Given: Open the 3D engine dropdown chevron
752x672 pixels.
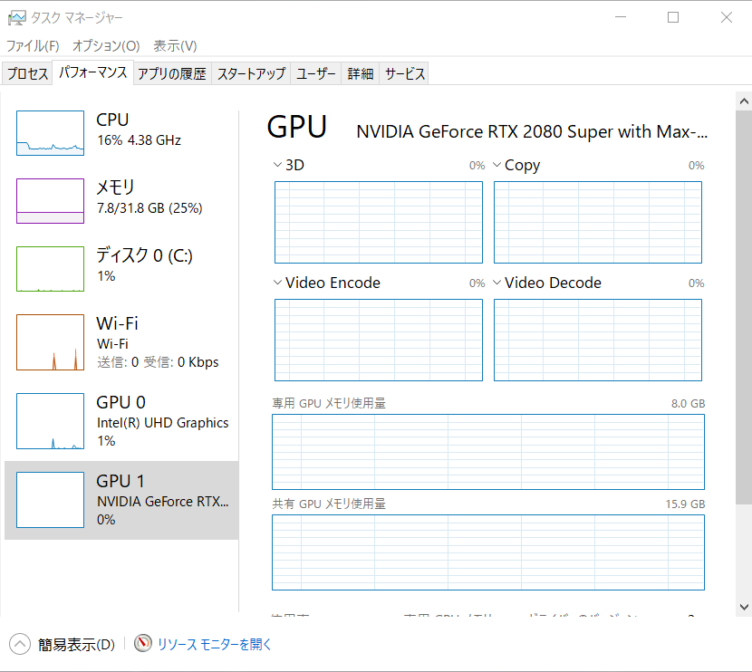Looking at the screenshot, I should (277, 165).
